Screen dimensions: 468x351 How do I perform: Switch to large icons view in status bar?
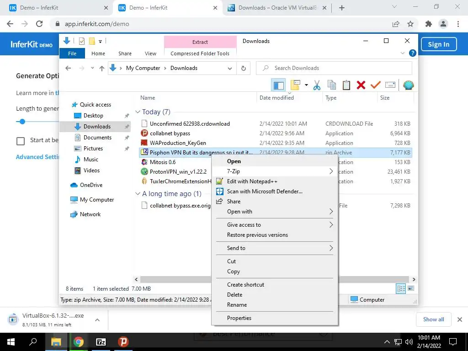[411, 288]
